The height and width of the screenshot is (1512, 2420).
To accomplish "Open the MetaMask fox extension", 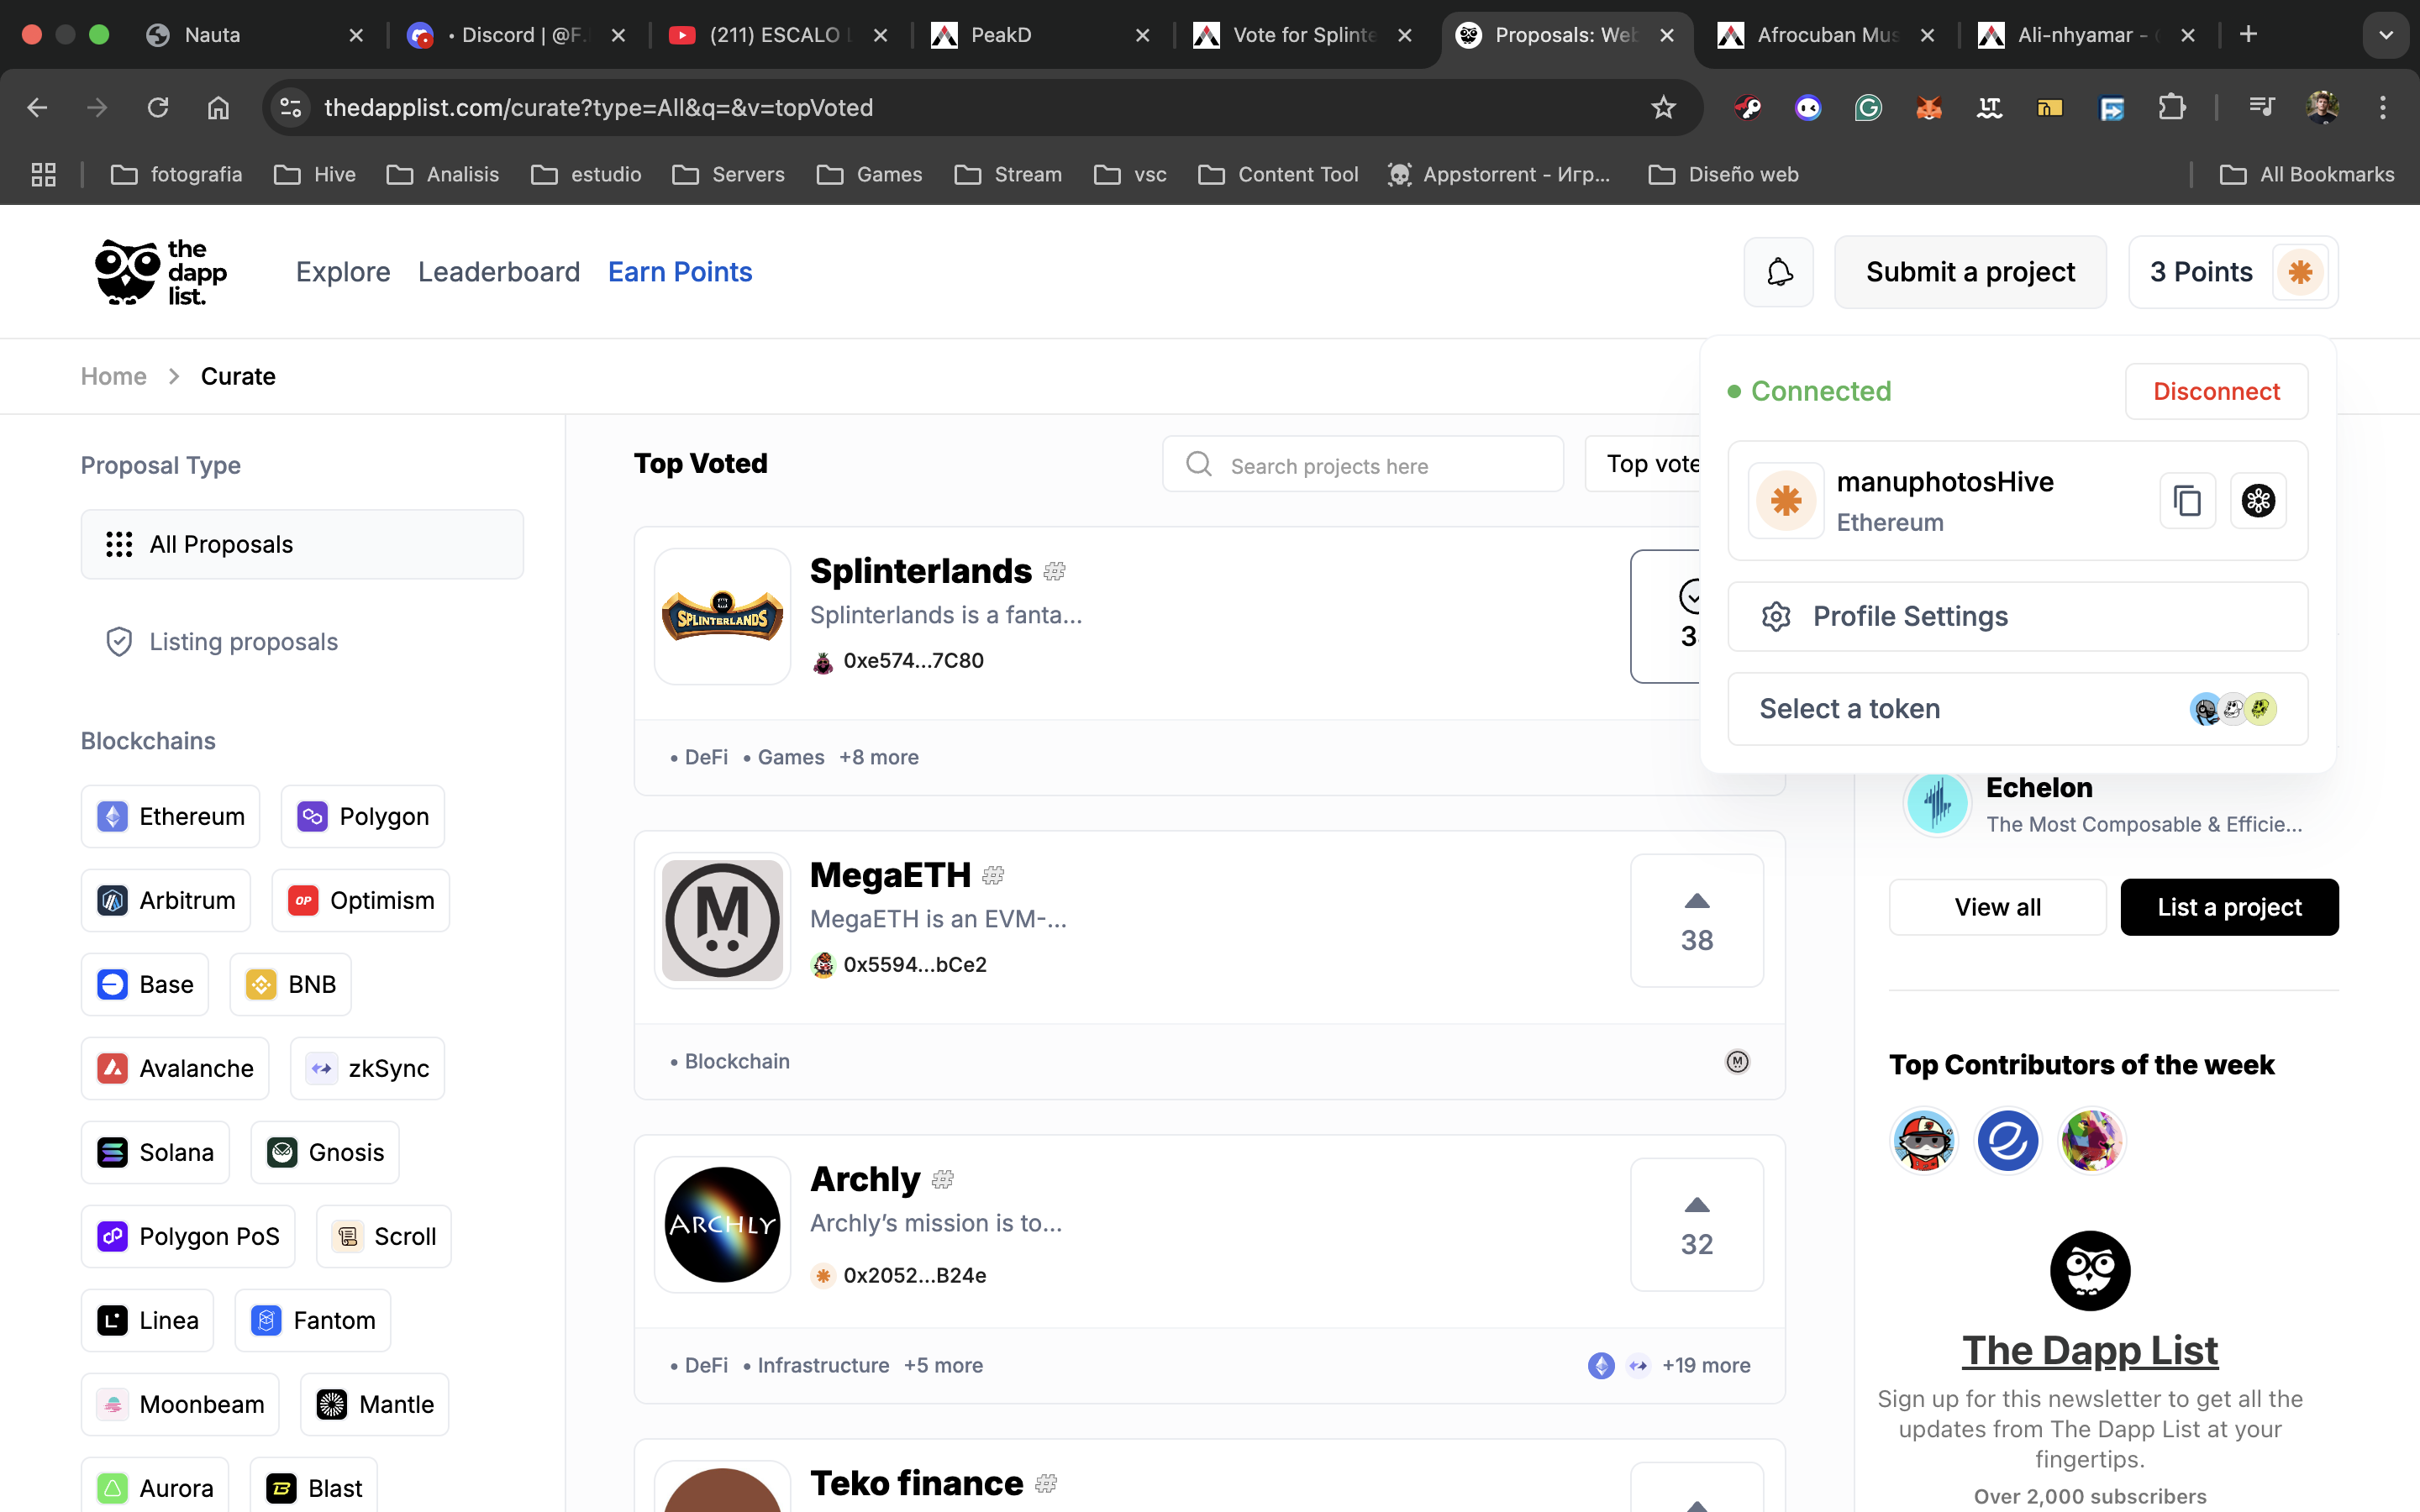I will [x=1929, y=107].
